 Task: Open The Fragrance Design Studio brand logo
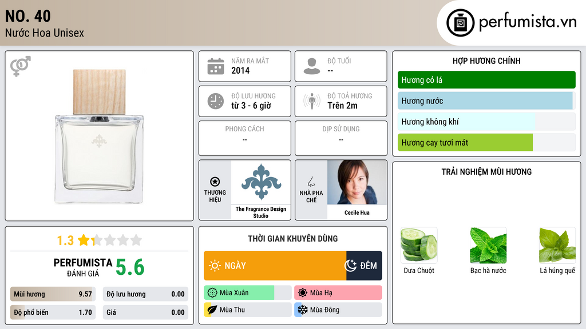point(261,182)
